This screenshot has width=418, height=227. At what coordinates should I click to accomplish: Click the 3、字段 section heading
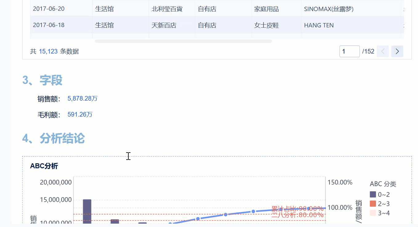click(x=42, y=80)
